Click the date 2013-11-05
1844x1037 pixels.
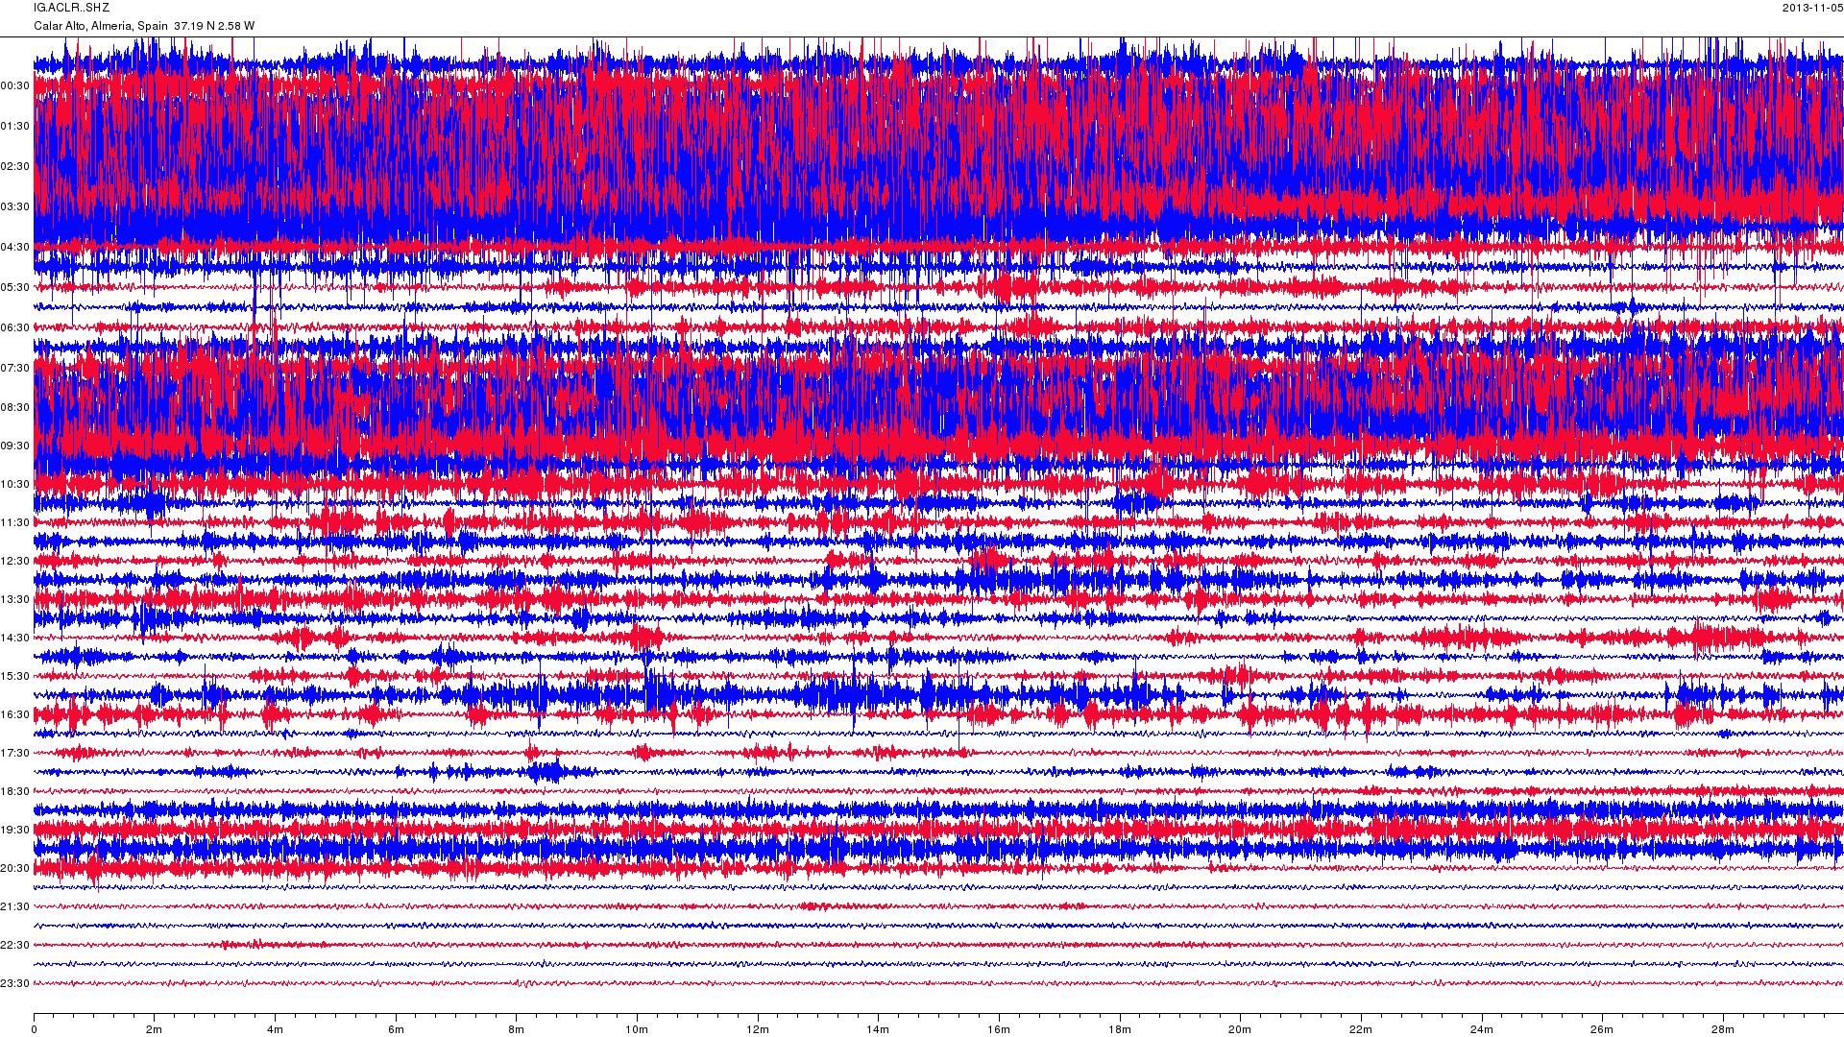pyautogui.click(x=1812, y=8)
